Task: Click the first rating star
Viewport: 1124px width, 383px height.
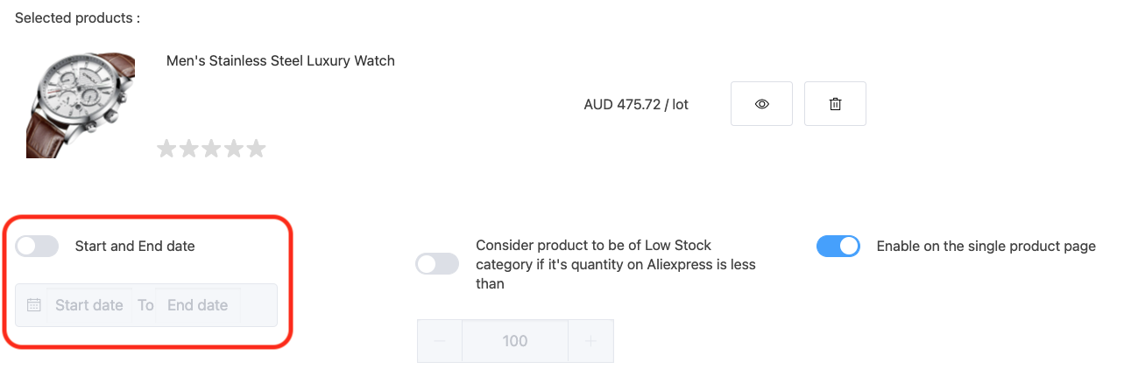Action: (x=166, y=149)
